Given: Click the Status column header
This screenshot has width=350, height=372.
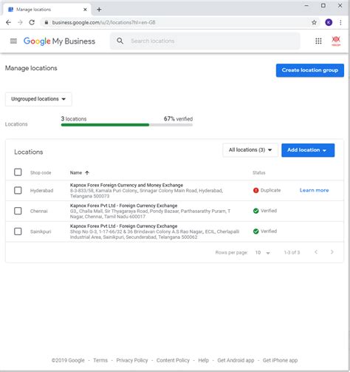Looking at the screenshot, I should point(259,173).
